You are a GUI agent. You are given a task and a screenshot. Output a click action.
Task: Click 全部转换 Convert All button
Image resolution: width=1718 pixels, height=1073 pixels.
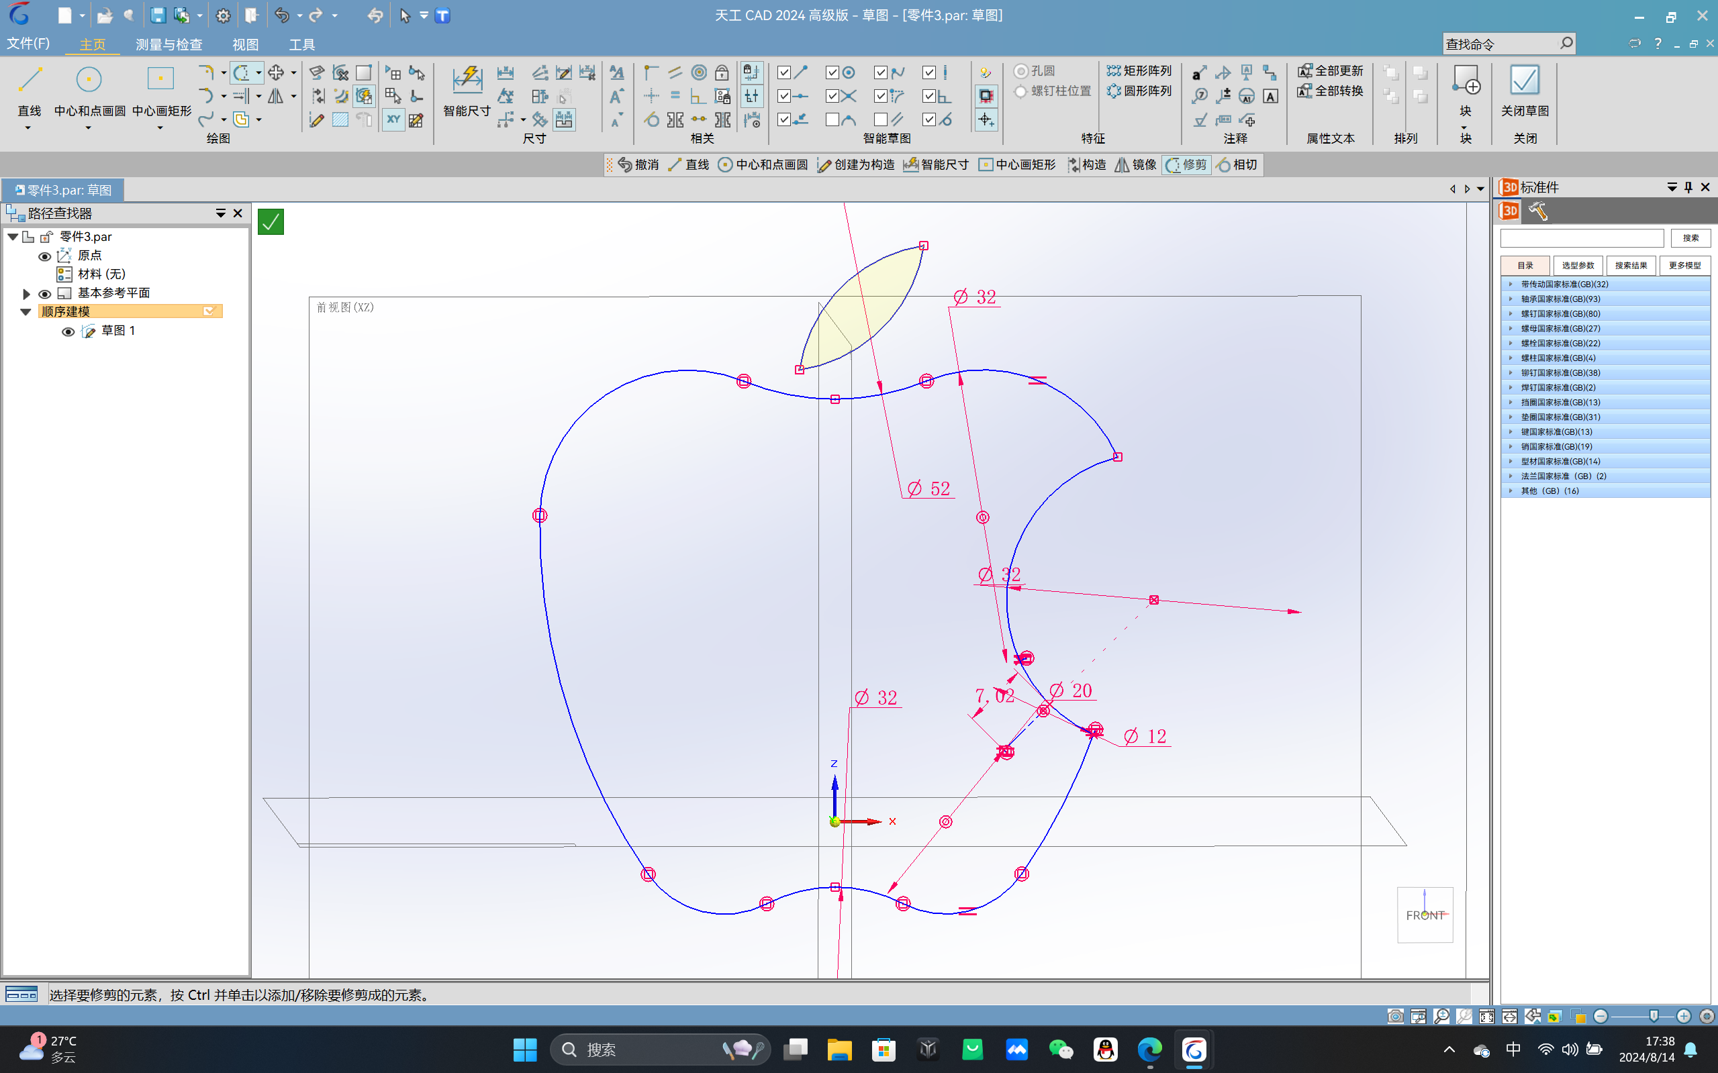(1331, 91)
